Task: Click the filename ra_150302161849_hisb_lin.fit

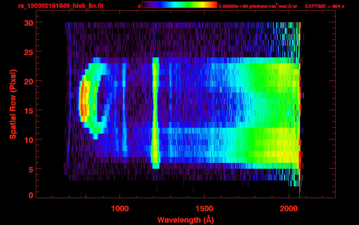Action: click(61, 6)
